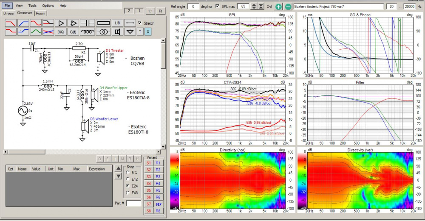Open the File menu
The image size is (425, 221).
coord(8,6)
